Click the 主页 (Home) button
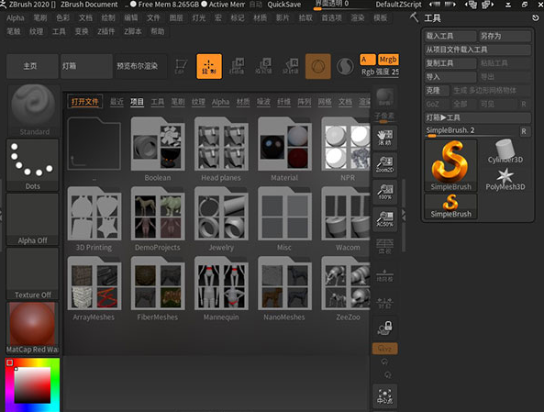 point(32,66)
